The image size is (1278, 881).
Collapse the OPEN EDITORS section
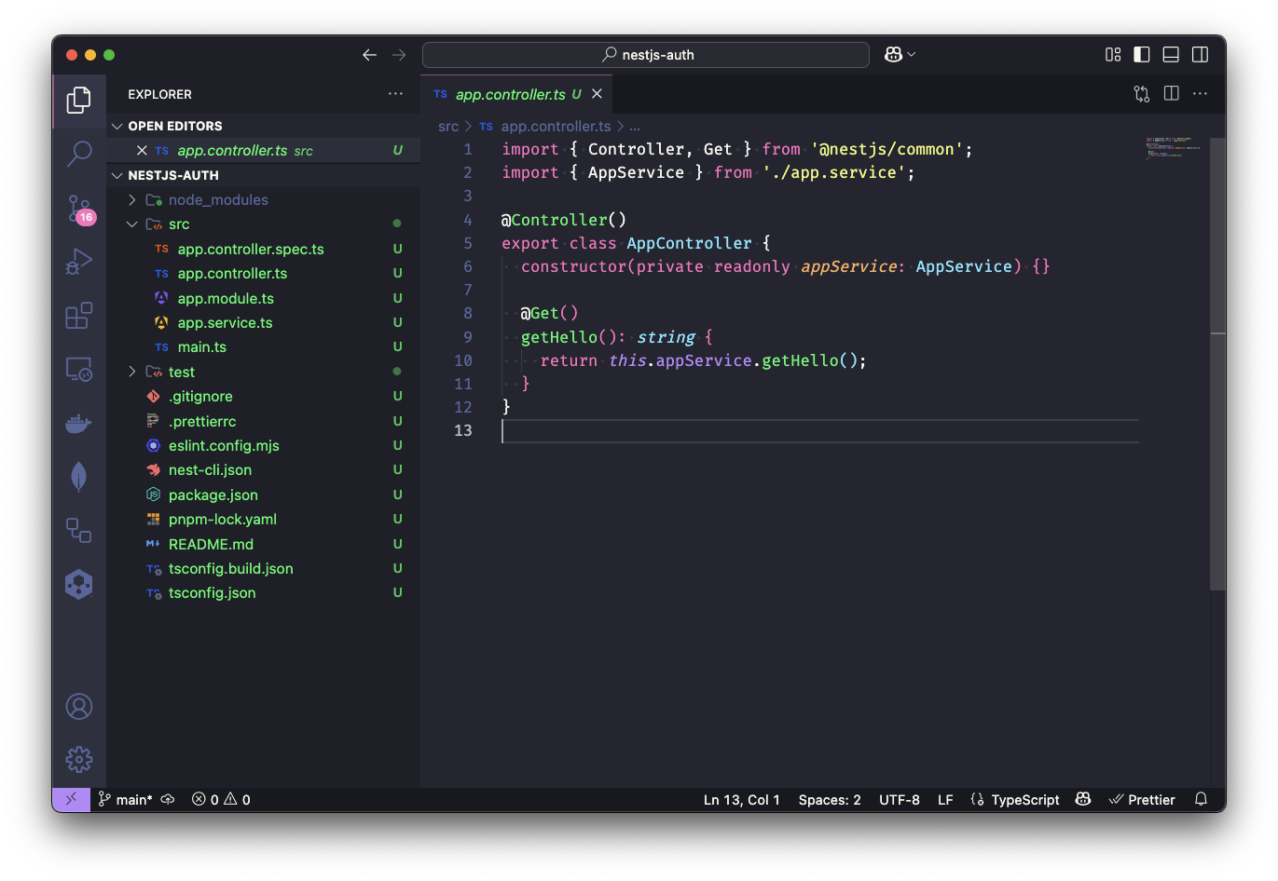click(x=264, y=126)
